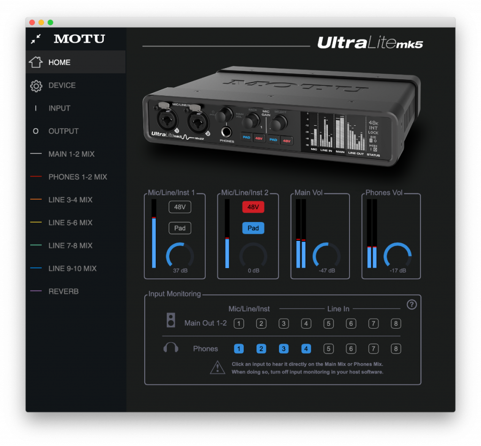Click the MOTU logo
The width and height of the screenshot is (481, 446).
coord(78,39)
